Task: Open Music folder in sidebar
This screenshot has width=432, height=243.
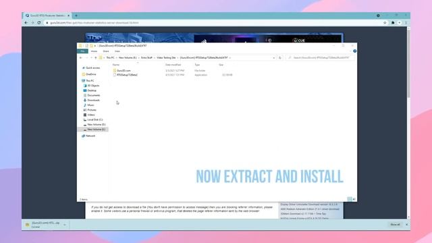Action: [90, 105]
